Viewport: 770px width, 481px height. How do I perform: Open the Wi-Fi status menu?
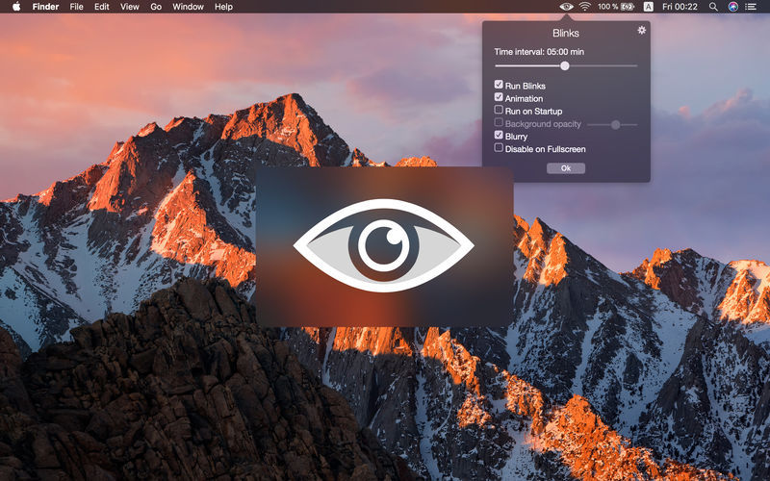pos(584,7)
